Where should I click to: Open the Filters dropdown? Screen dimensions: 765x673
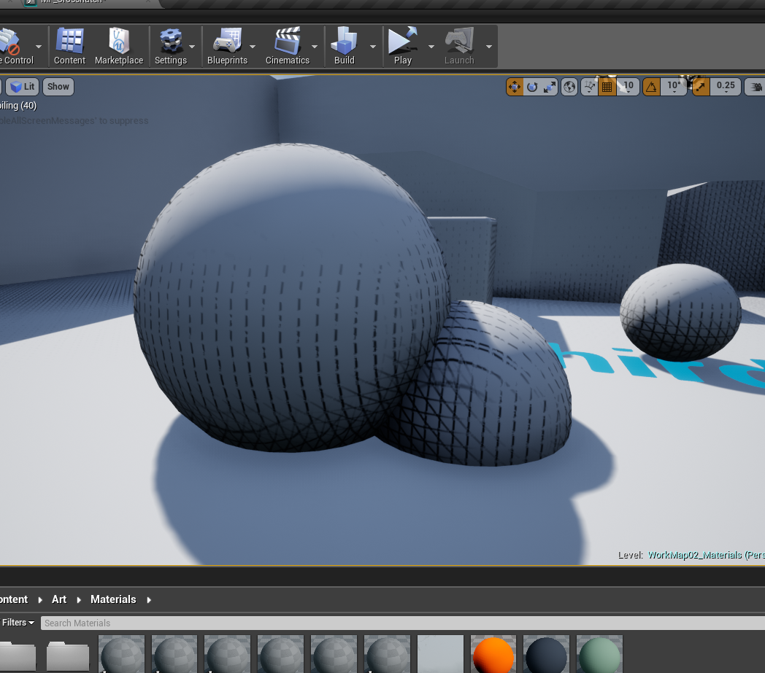click(18, 623)
